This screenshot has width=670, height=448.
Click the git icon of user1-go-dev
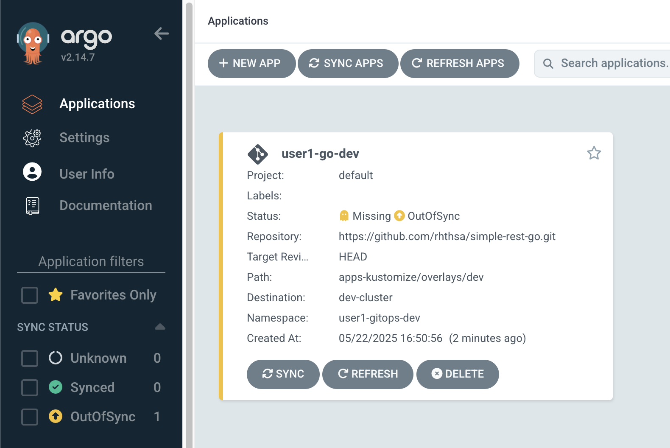pyautogui.click(x=258, y=154)
